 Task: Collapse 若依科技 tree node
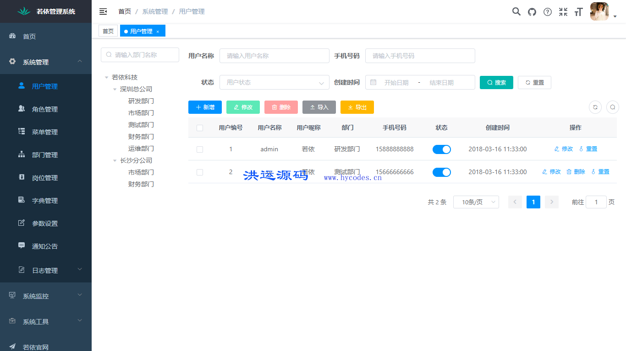[107, 78]
